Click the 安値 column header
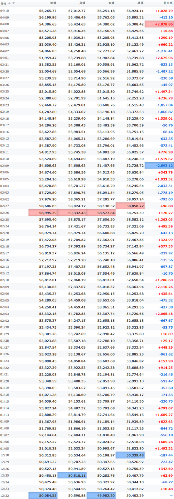 pyautogui.click(x=111, y=3)
